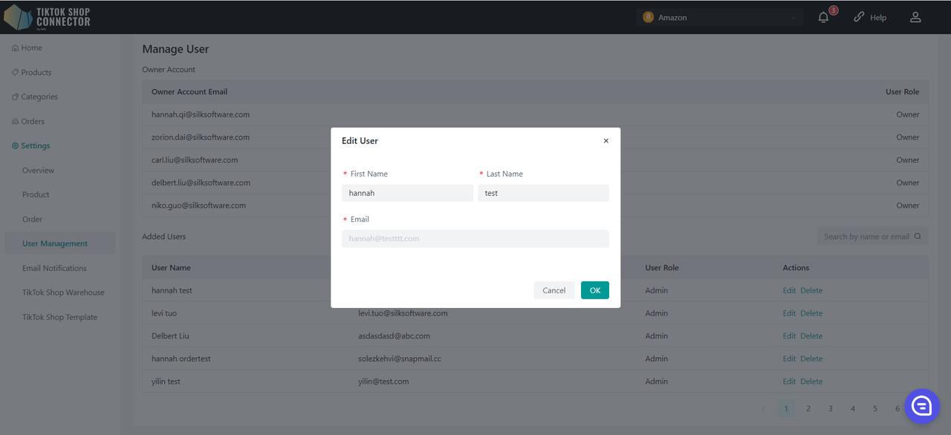Open the chat support bubble
Image resolution: width=951 pixels, height=435 pixels.
coord(921,405)
